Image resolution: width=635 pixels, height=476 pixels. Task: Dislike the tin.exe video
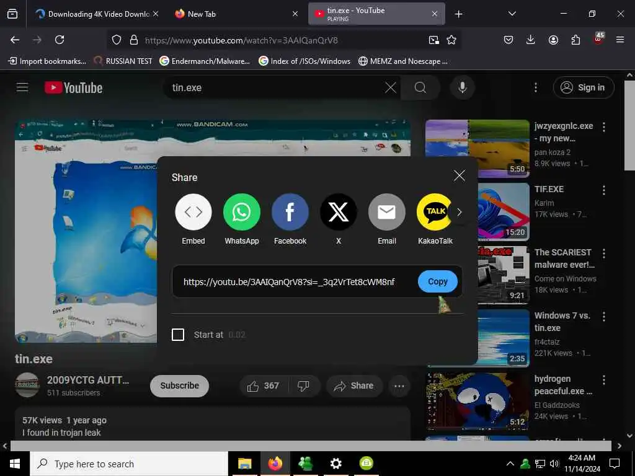click(x=304, y=386)
